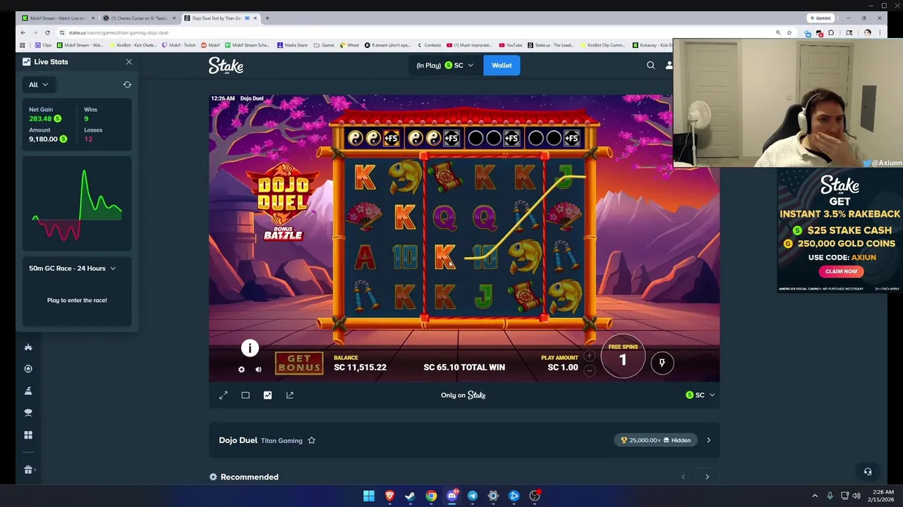Open the All filter dropdown in Live Stats
Image resolution: width=903 pixels, height=507 pixels.
click(x=38, y=84)
